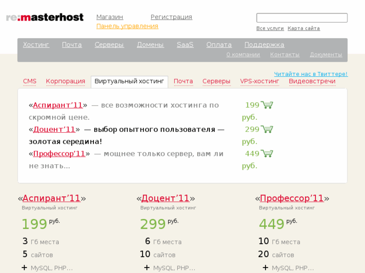The width and height of the screenshot is (365, 273).
Task: Open the large Аспирант'11 heading link
Action: 51,198
